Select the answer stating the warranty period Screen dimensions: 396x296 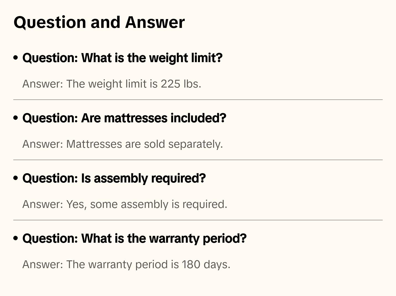pyautogui.click(x=126, y=265)
